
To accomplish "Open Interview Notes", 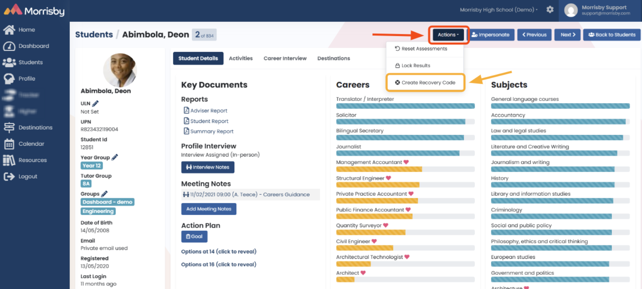I will tap(208, 167).
